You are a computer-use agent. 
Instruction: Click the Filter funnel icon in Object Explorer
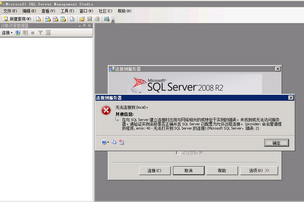[x=40, y=33]
